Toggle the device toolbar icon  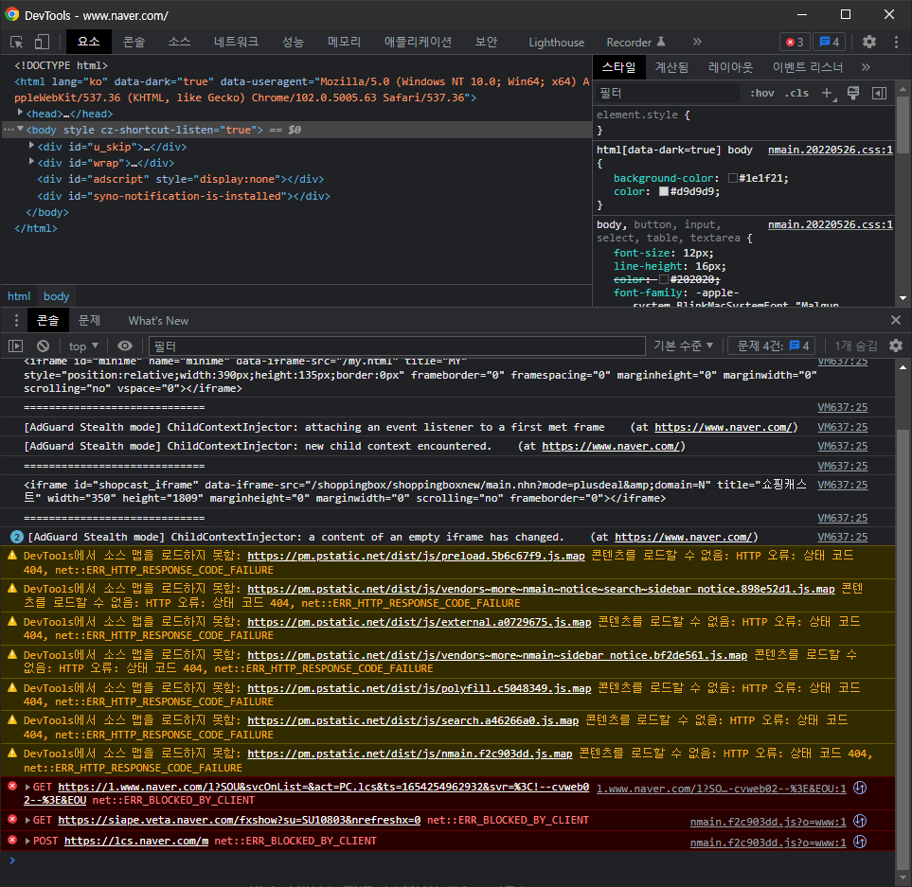(x=42, y=42)
